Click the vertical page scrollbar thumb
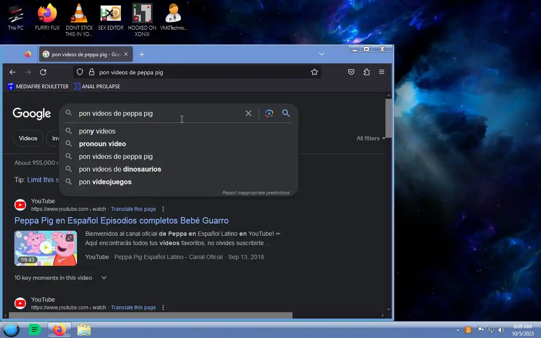Image resolution: width=541 pixels, height=338 pixels. point(388,118)
